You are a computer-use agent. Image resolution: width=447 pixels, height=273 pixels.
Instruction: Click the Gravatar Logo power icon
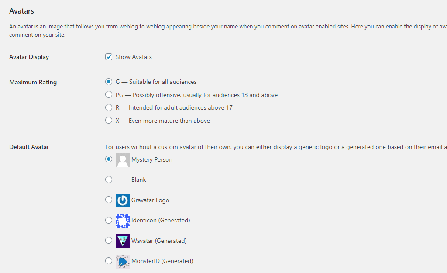(123, 200)
